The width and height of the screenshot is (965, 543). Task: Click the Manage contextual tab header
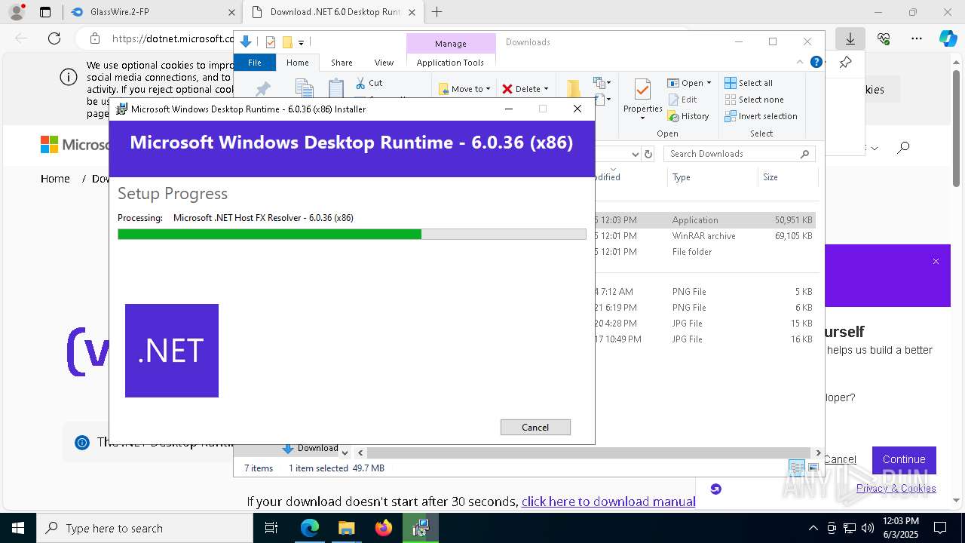pyautogui.click(x=451, y=44)
